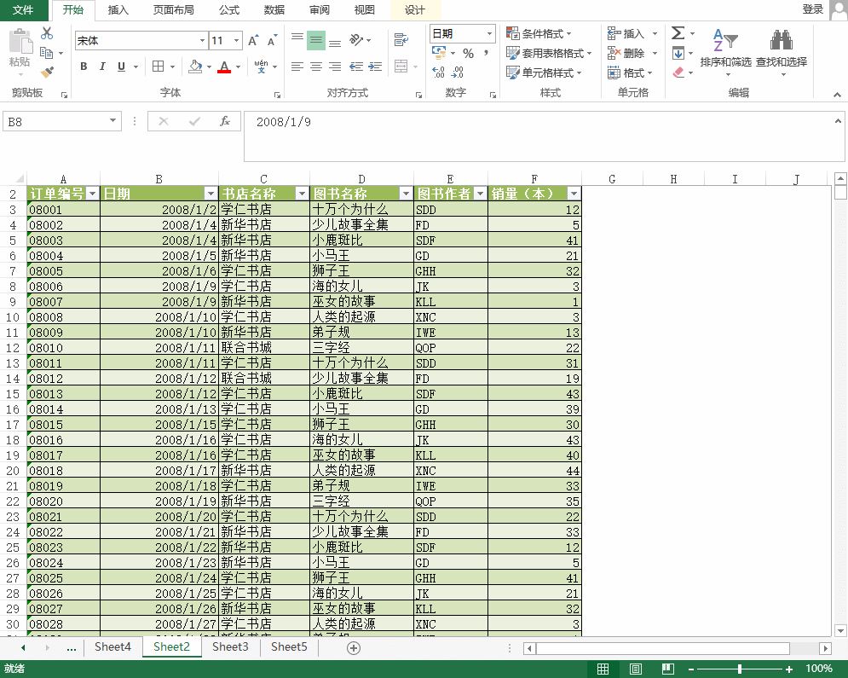Click the Decrease Decimal icon
Image resolution: width=848 pixels, height=678 pixels.
458,72
